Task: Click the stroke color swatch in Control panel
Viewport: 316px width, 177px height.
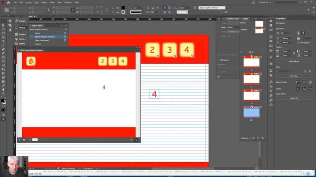Action: click(x=123, y=12)
